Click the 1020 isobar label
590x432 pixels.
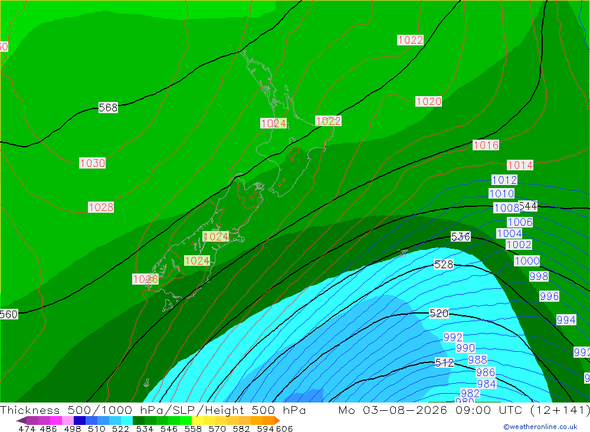(x=428, y=101)
